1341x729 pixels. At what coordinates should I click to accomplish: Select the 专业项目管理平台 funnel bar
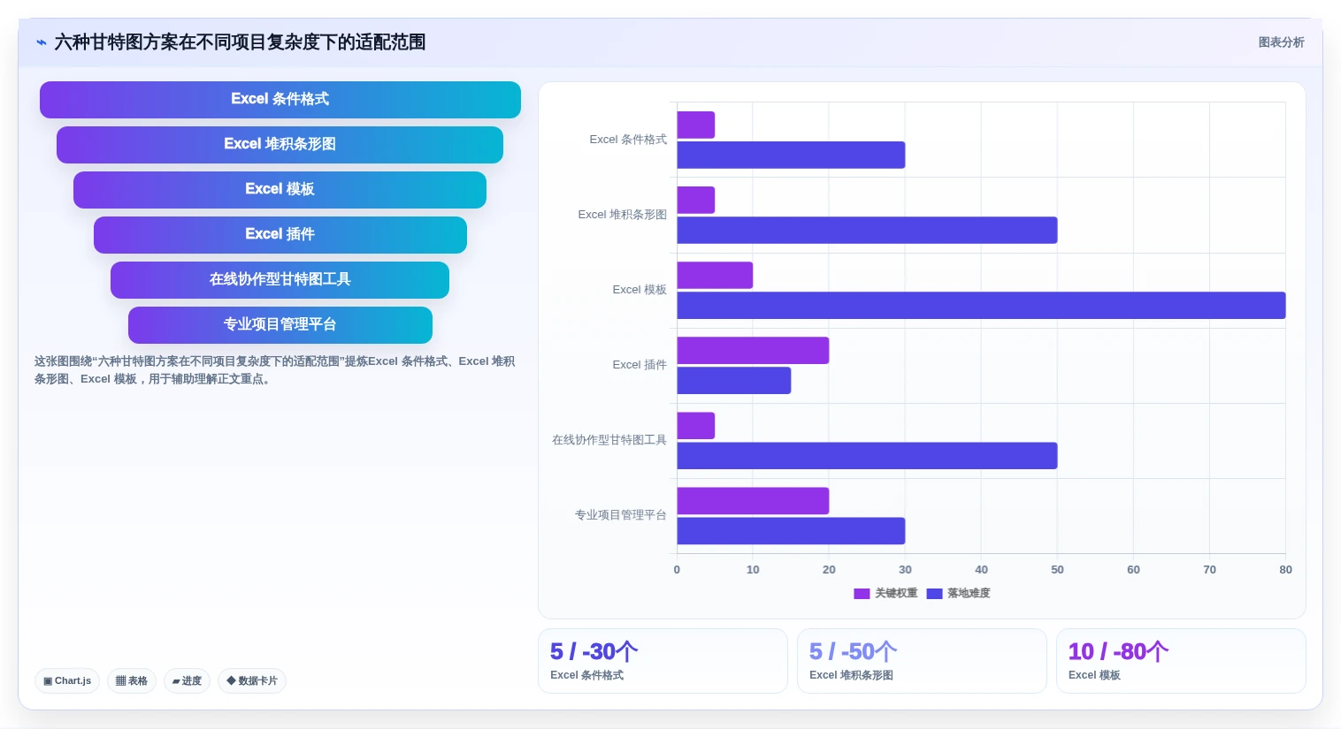pyautogui.click(x=280, y=325)
